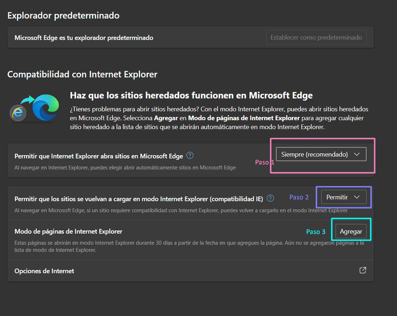The height and width of the screenshot is (316, 397).
Task: Click Microsoft Edge es tu explorador predeterminado text
Action: [x=84, y=38]
